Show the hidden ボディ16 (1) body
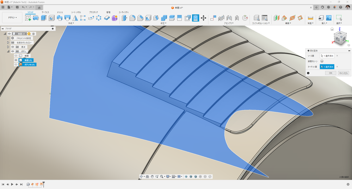 16,64
